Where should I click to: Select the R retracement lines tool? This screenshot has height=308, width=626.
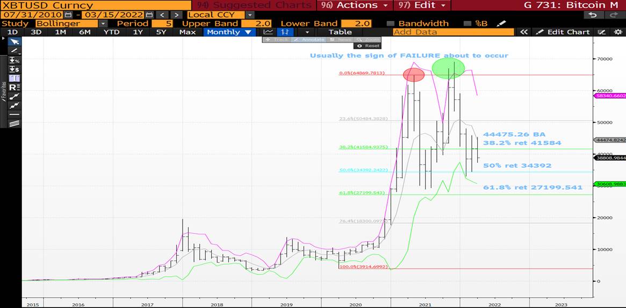tap(15, 88)
